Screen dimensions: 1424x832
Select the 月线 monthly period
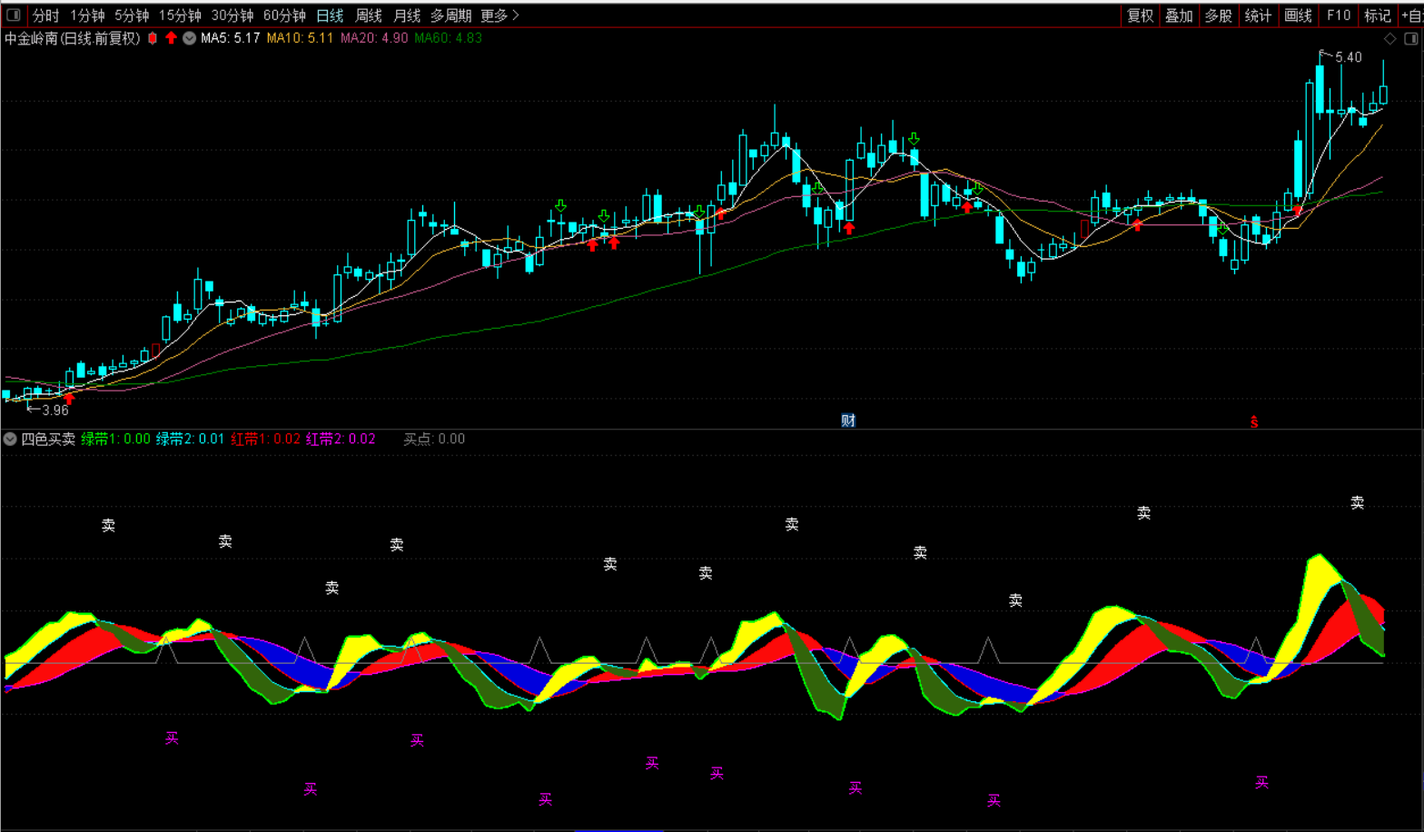pos(407,15)
